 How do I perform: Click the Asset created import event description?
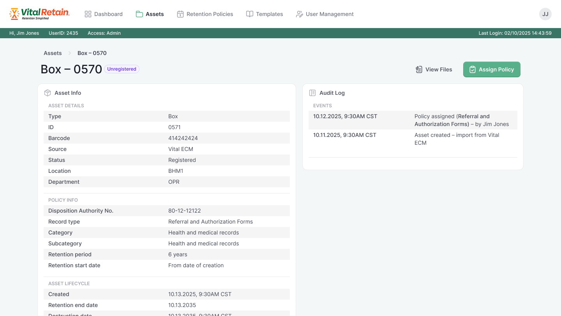pyautogui.click(x=457, y=139)
